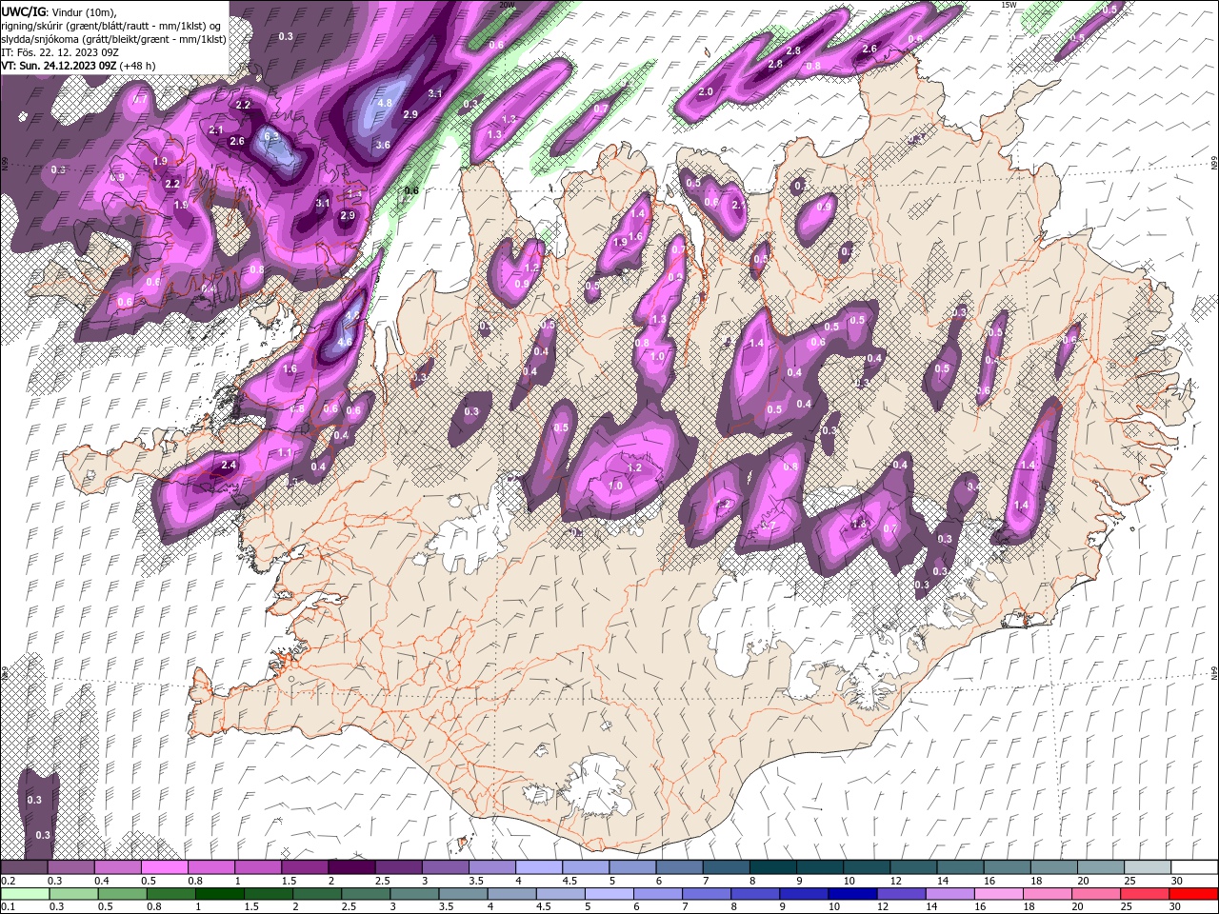Image resolution: width=1219 pixels, height=914 pixels.
Task: Select the lower legend swatch between 0.5 and 0.8
Action: [x=123, y=894]
